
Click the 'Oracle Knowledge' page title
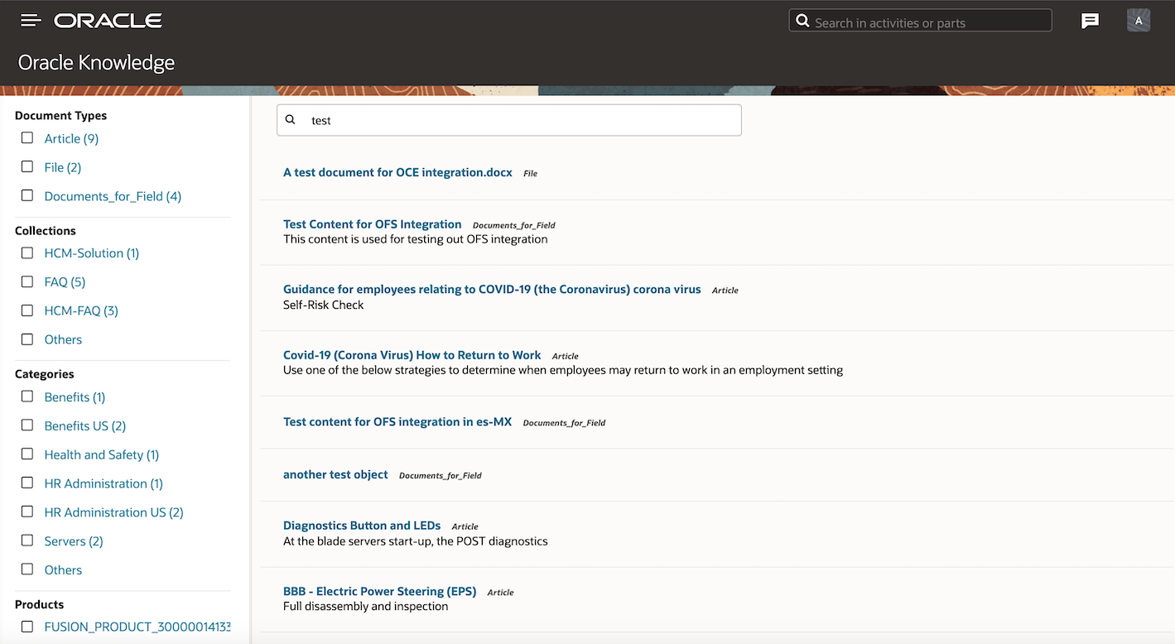click(96, 63)
